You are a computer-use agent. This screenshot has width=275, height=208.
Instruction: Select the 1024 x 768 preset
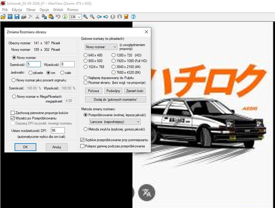(x=85, y=67)
